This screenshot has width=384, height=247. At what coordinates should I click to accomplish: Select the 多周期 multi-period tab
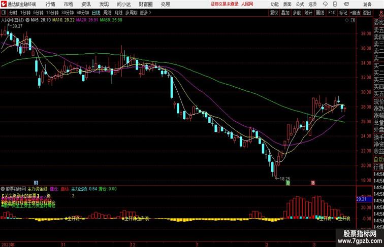point(131,13)
